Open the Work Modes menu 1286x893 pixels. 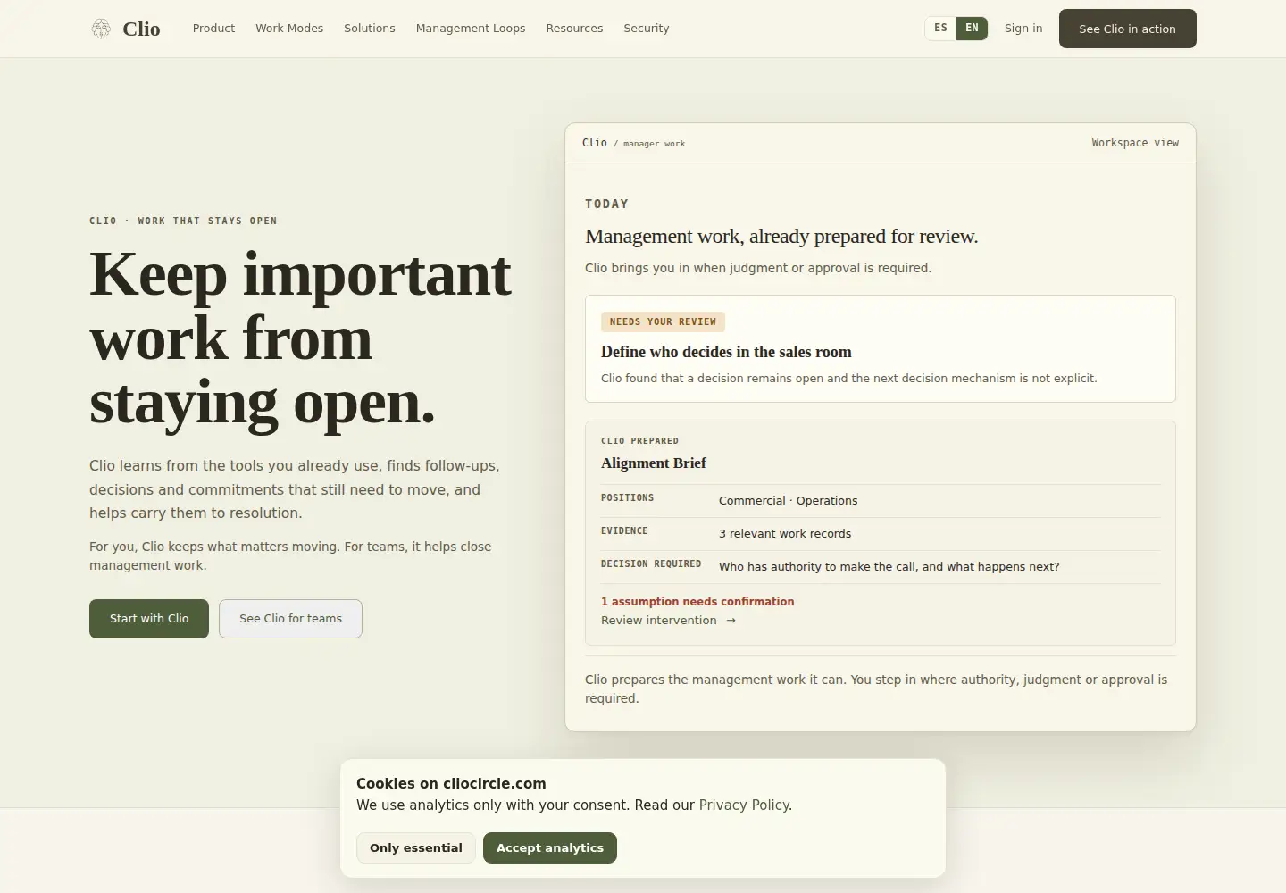(289, 29)
